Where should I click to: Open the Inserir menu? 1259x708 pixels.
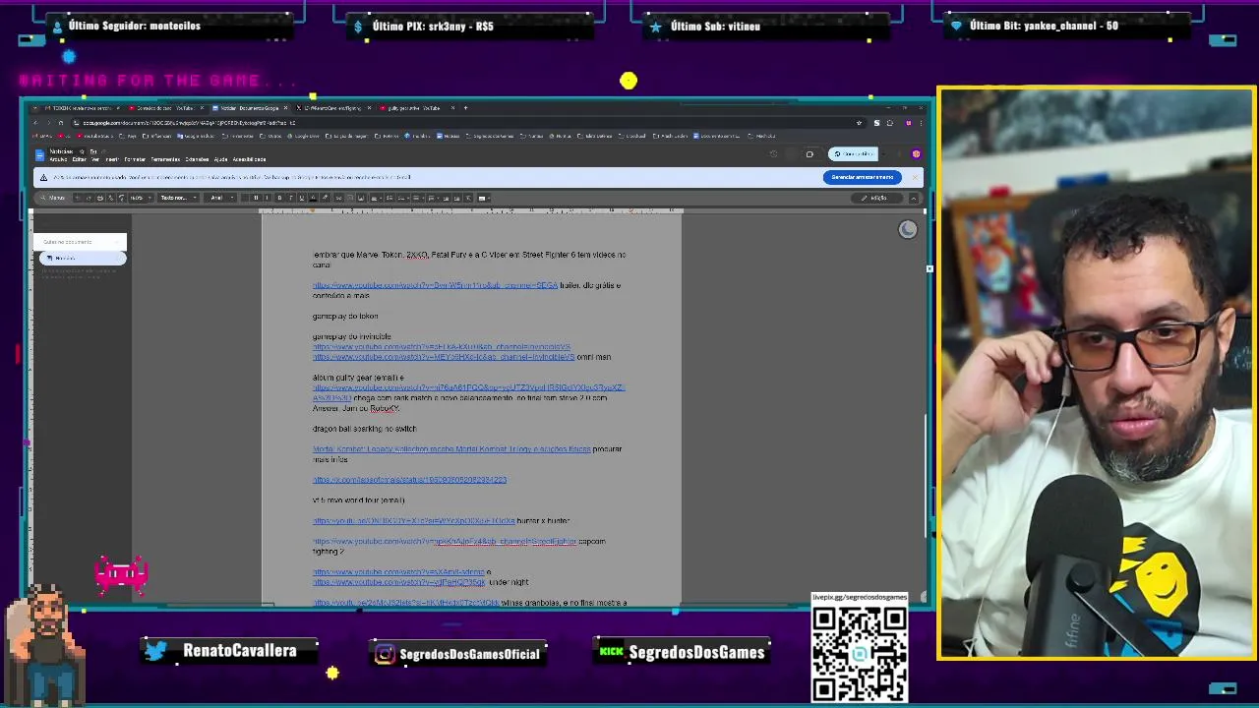click(x=112, y=159)
